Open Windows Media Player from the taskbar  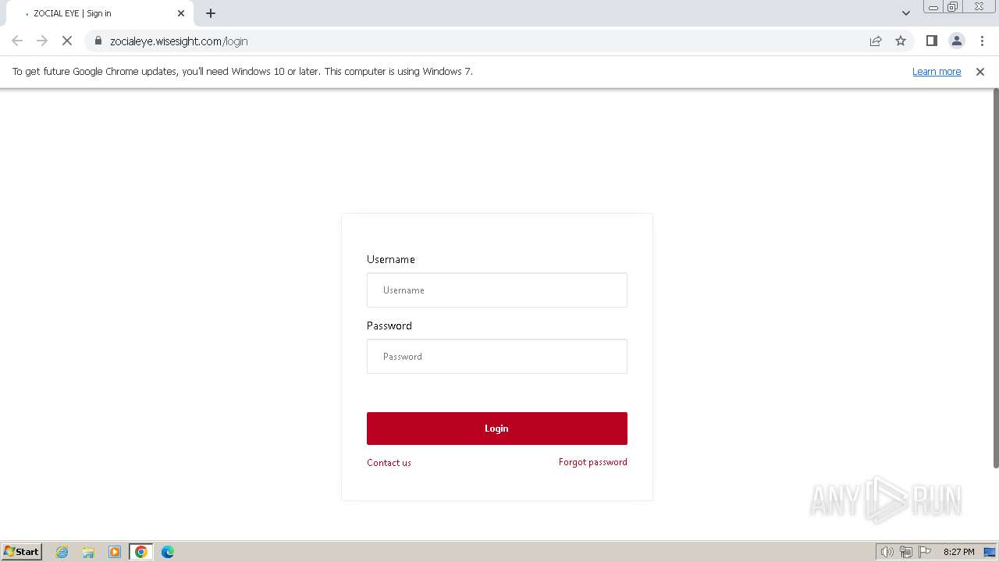(x=115, y=552)
